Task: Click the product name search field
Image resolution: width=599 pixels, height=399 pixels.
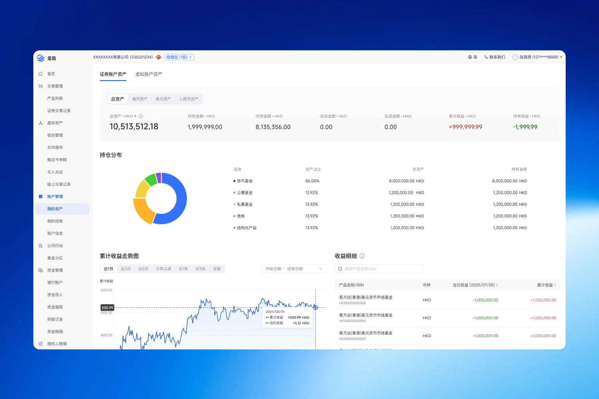Action: point(379,269)
